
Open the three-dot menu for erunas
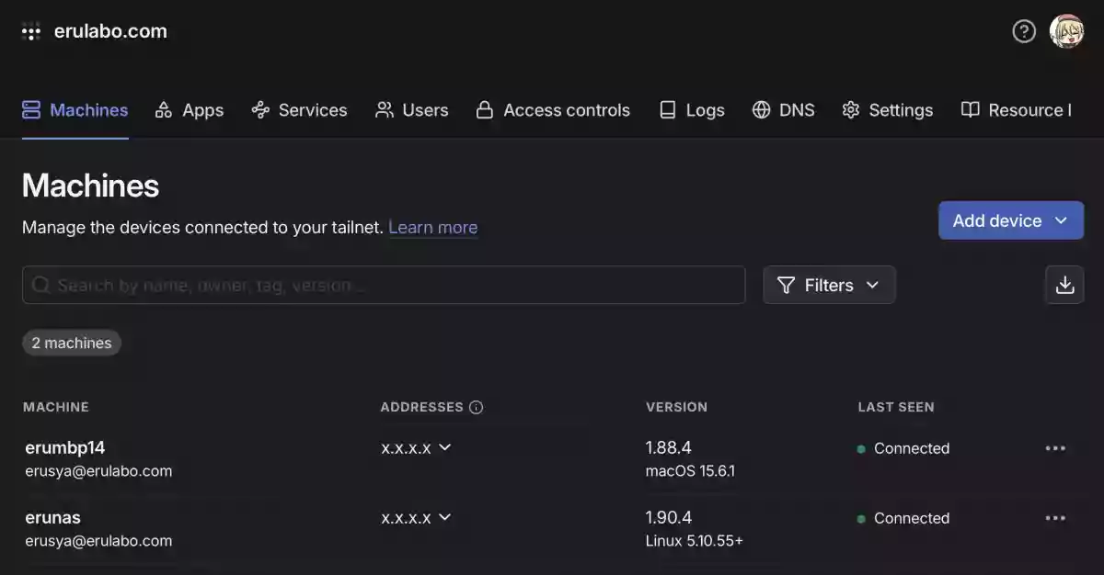click(x=1055, y=518)
